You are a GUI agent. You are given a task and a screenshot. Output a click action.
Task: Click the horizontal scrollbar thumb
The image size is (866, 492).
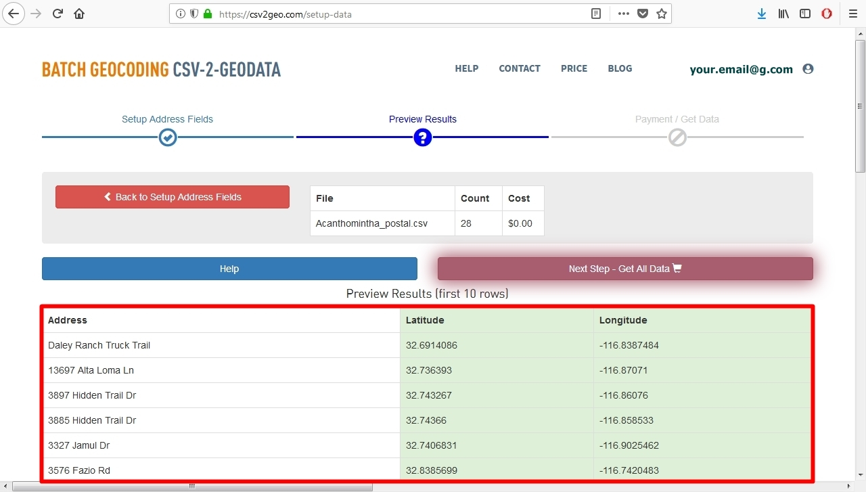[192, 486]
